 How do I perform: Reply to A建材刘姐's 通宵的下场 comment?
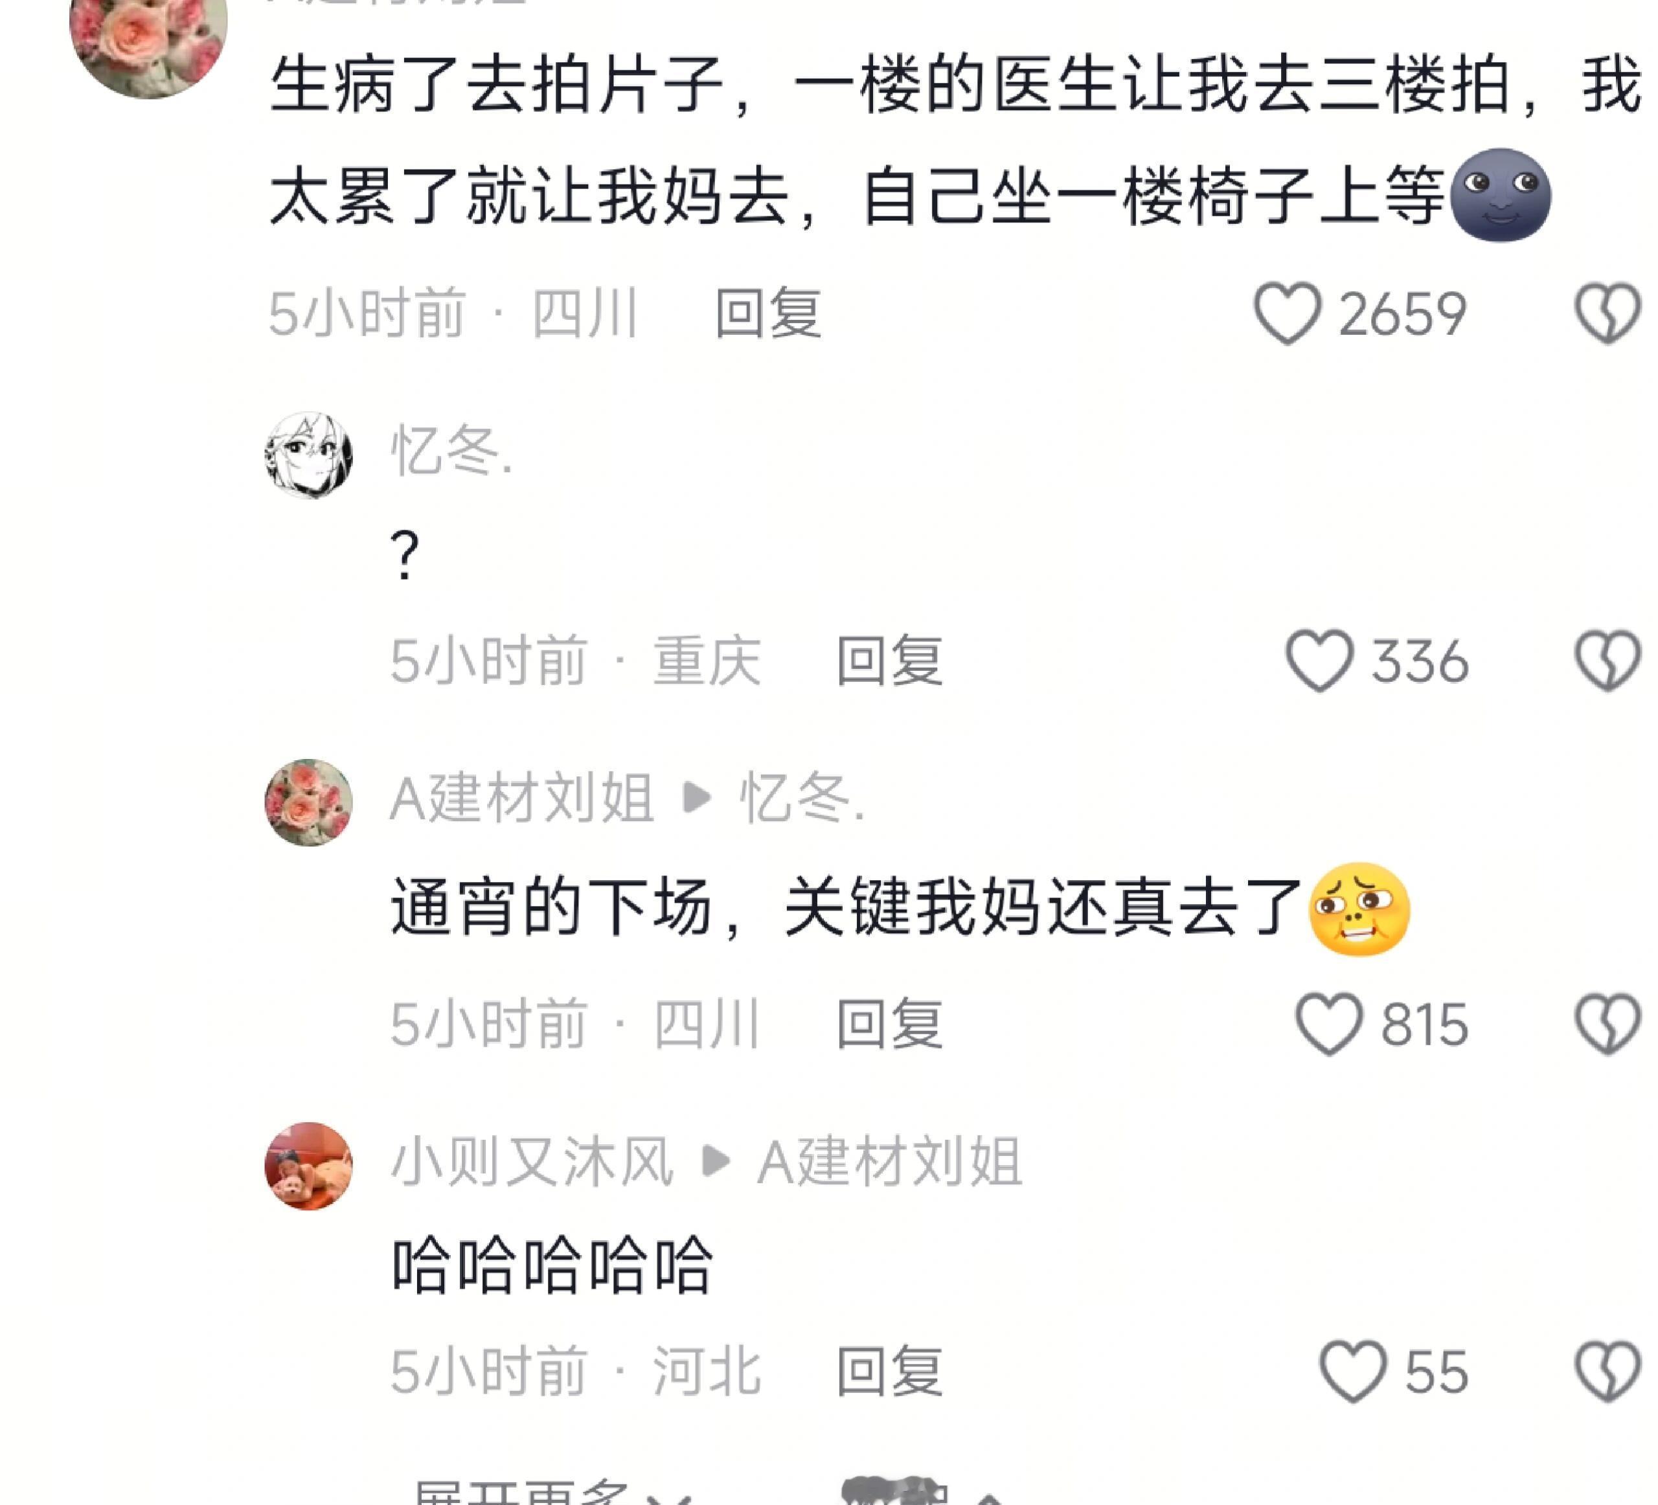click(x=890, y=1024)
